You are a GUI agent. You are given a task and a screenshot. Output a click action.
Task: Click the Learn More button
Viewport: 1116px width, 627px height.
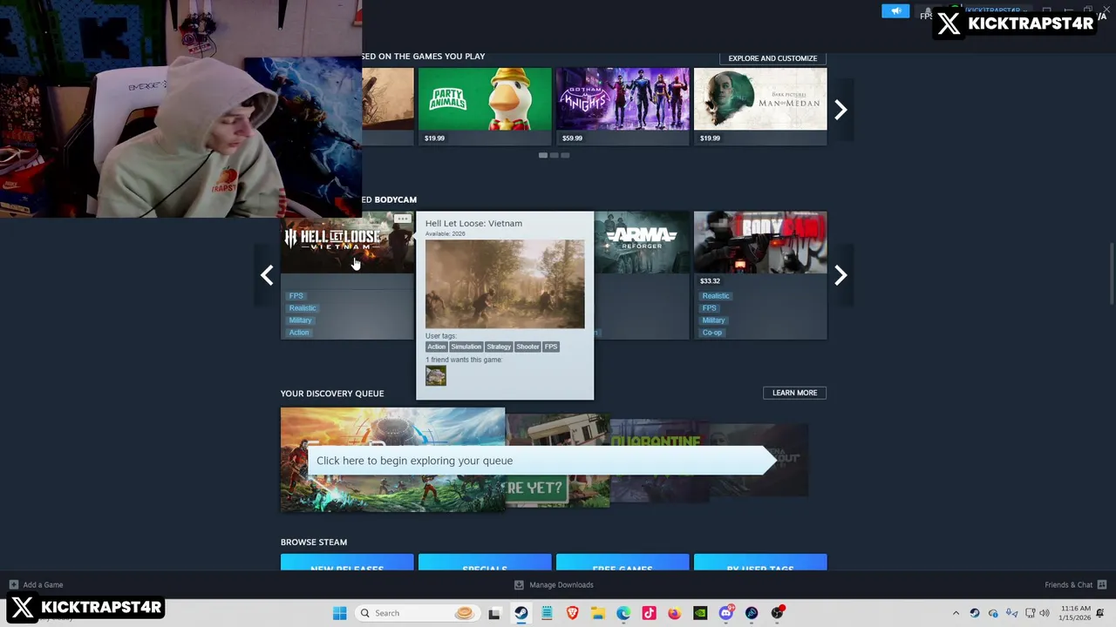point(794,393)
